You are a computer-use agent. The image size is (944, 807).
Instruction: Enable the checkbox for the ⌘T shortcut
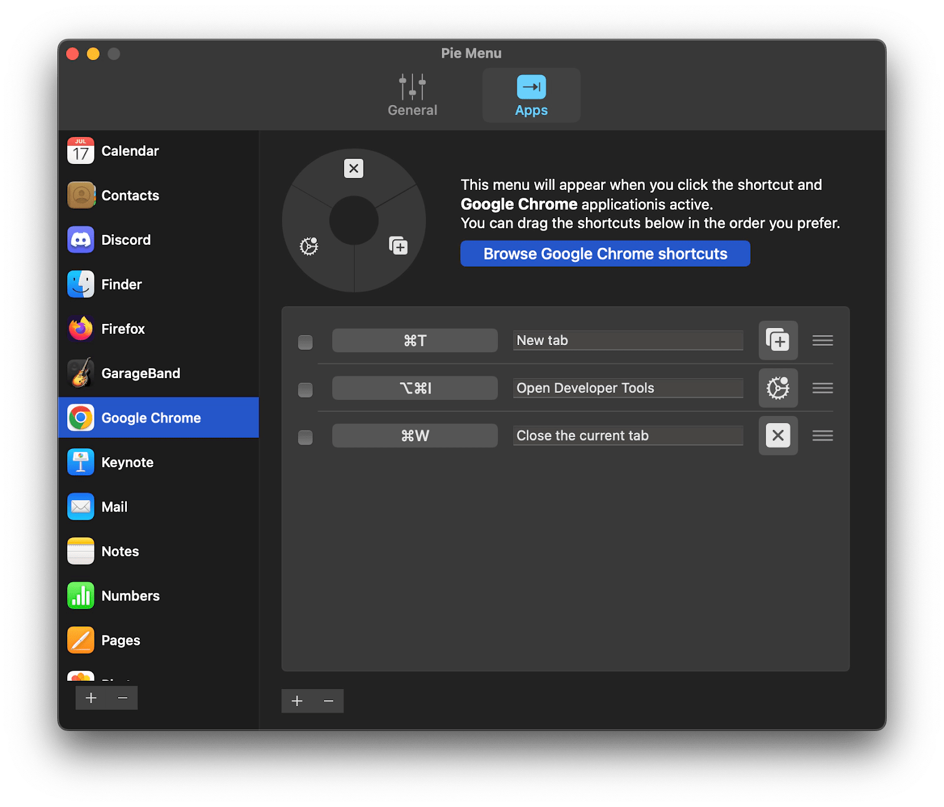[x=305, y=341]
